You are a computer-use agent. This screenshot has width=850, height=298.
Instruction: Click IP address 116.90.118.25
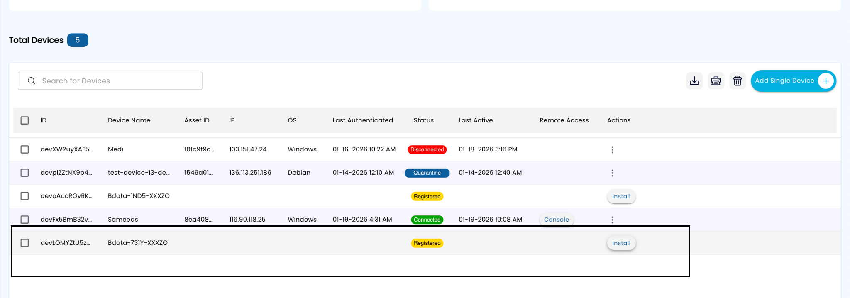[x=247, y=220]
